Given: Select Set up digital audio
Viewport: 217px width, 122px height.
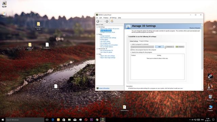Looking at the screenshot, I should (105, 43).
